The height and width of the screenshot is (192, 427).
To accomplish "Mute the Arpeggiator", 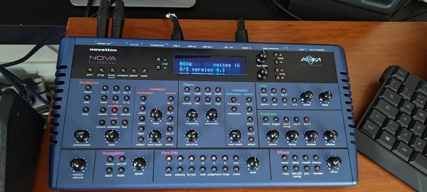I will click(121, 170).
